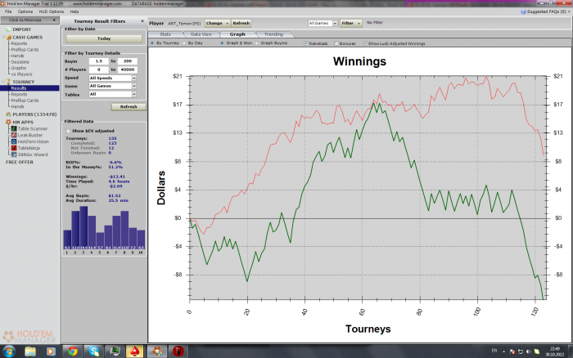Image resolution: width=573 pixels, height=358 pixels.
Task: Switch to the Data View tab
Action: (x=201, y=34)
